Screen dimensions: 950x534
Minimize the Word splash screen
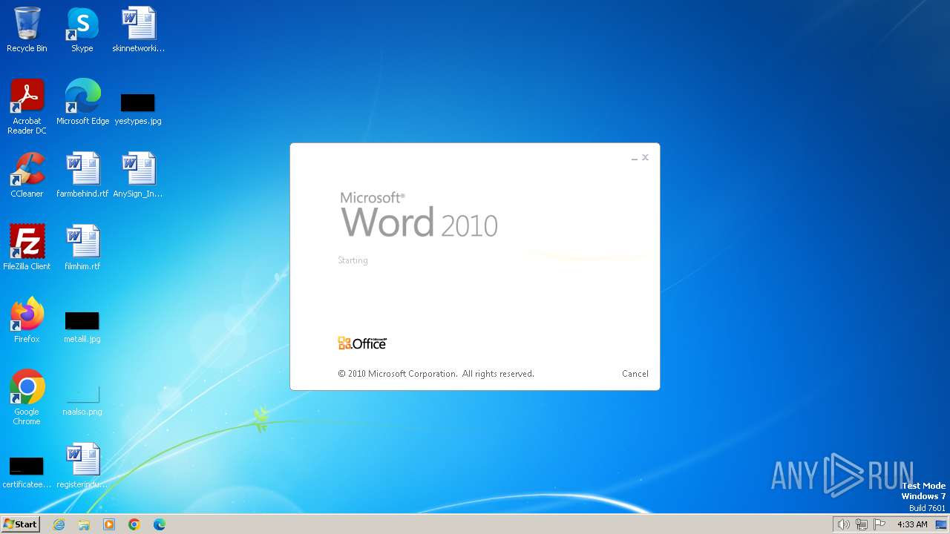point(635,158)
